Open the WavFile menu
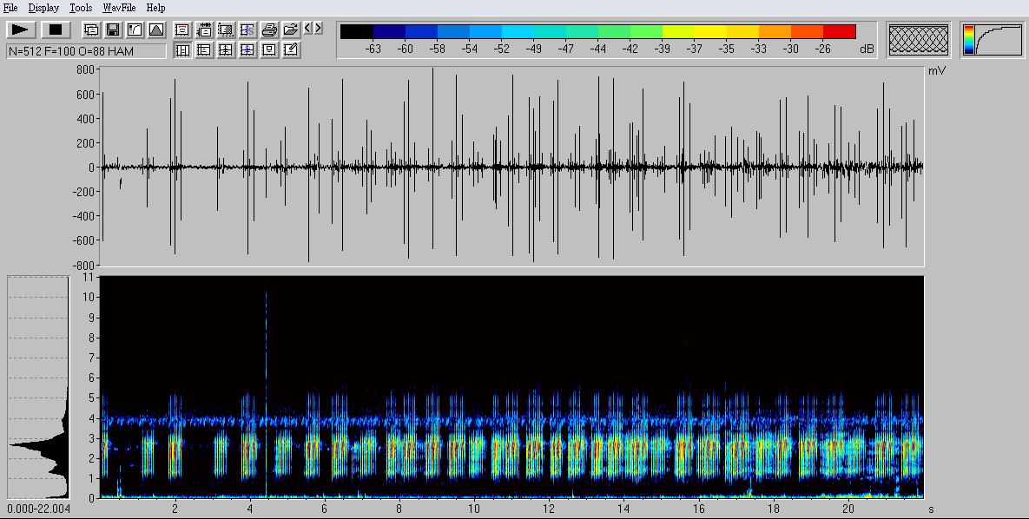 (119, 8)
